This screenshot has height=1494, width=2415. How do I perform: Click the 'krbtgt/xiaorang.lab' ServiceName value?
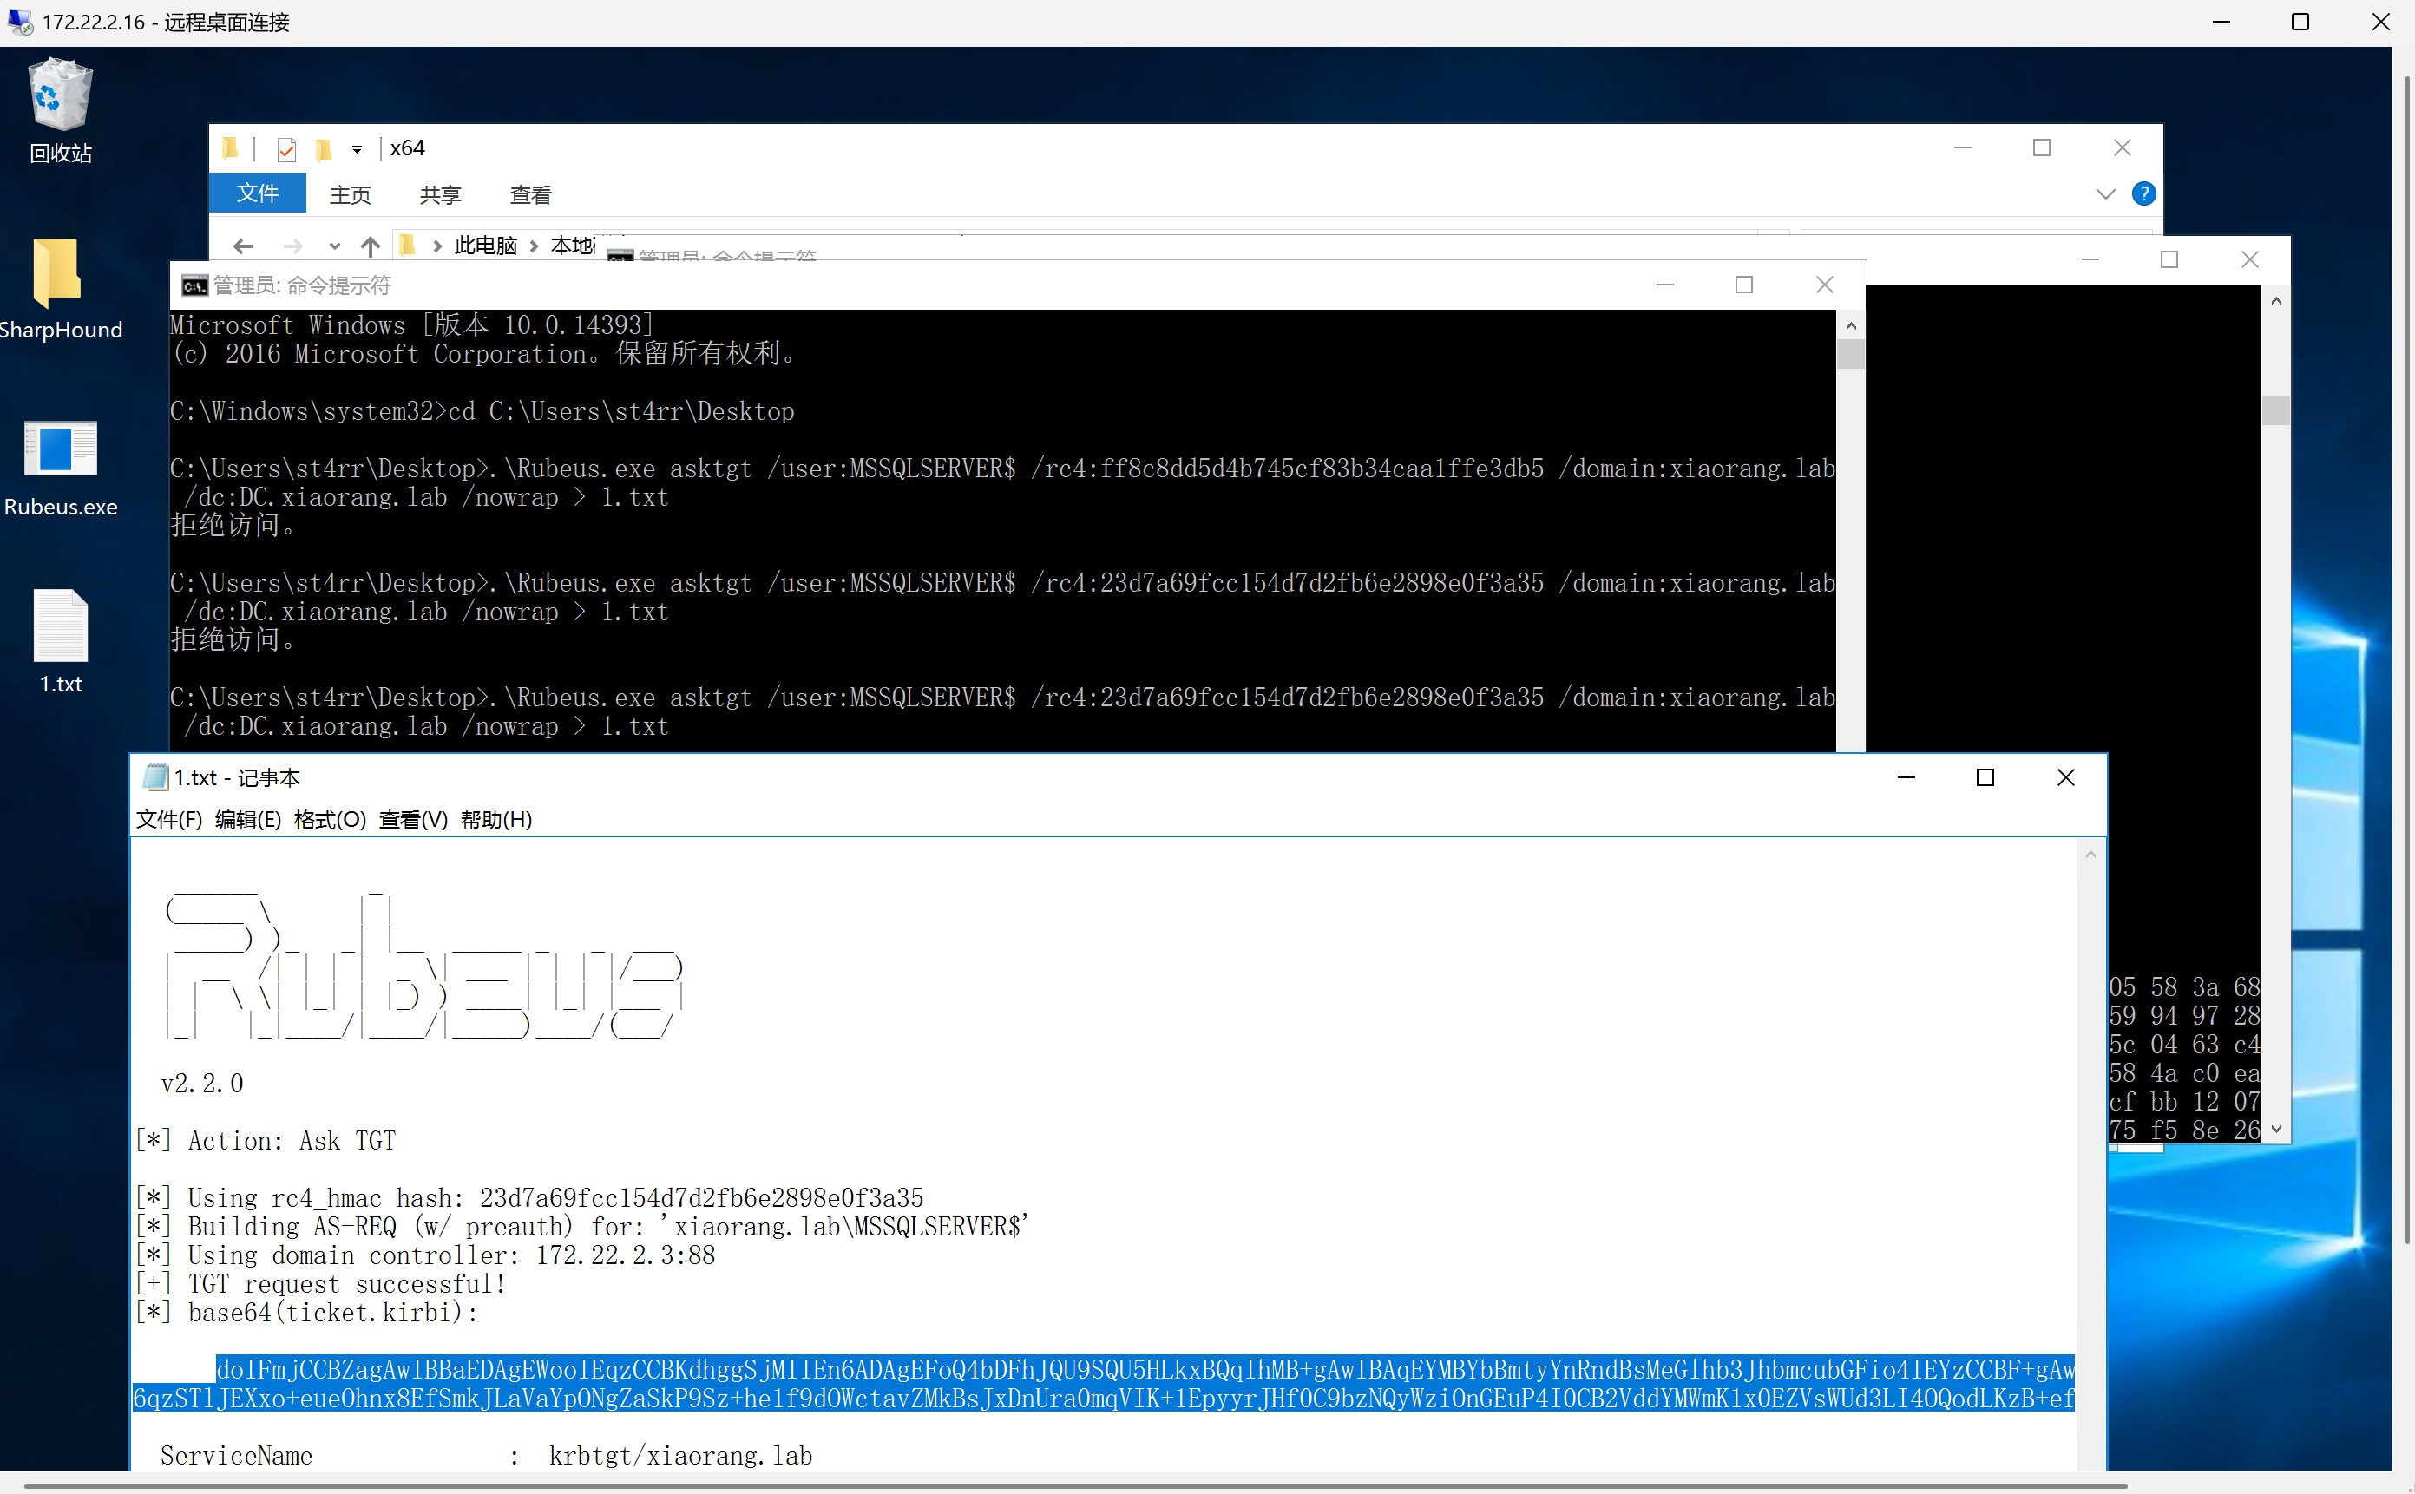pyautogui.click(x=681, y=1456)
